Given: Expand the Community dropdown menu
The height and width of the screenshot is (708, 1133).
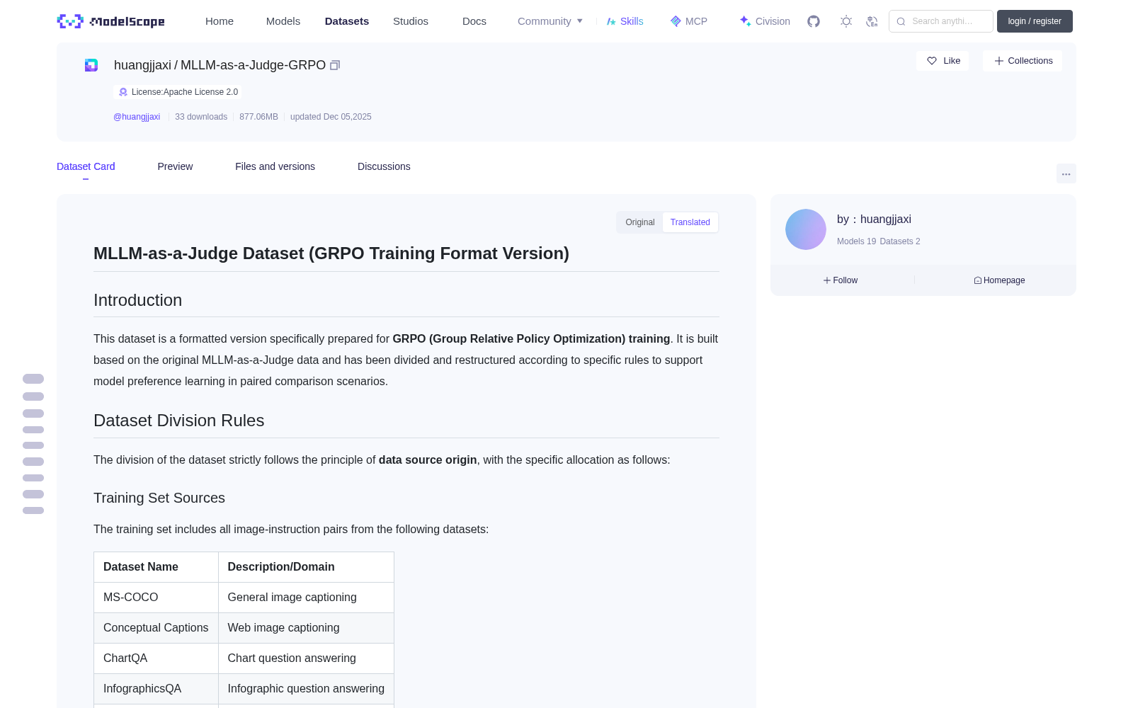Looking at the screenshot, I should pos(550,21).
